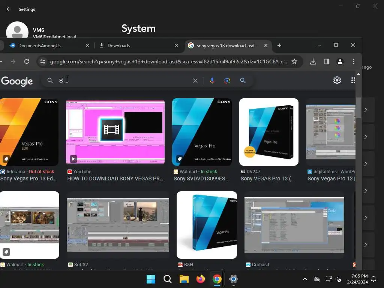Screen dimensions: 384x288
Task: Search by image with Google Lens
Action: (227, 81)
